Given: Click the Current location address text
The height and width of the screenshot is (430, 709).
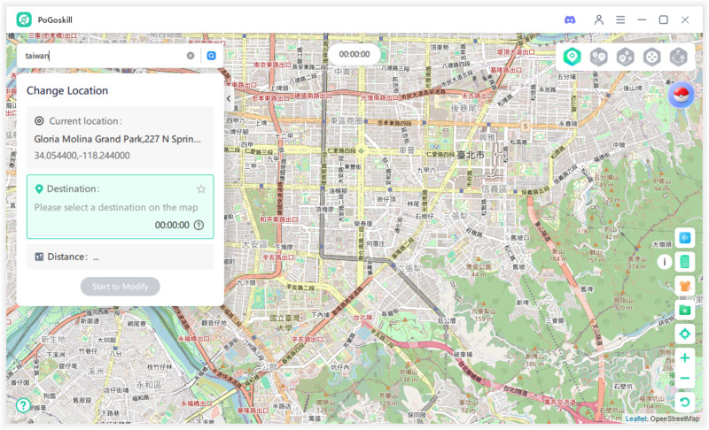Looking at the screenshot, I should tap(118, 139).
